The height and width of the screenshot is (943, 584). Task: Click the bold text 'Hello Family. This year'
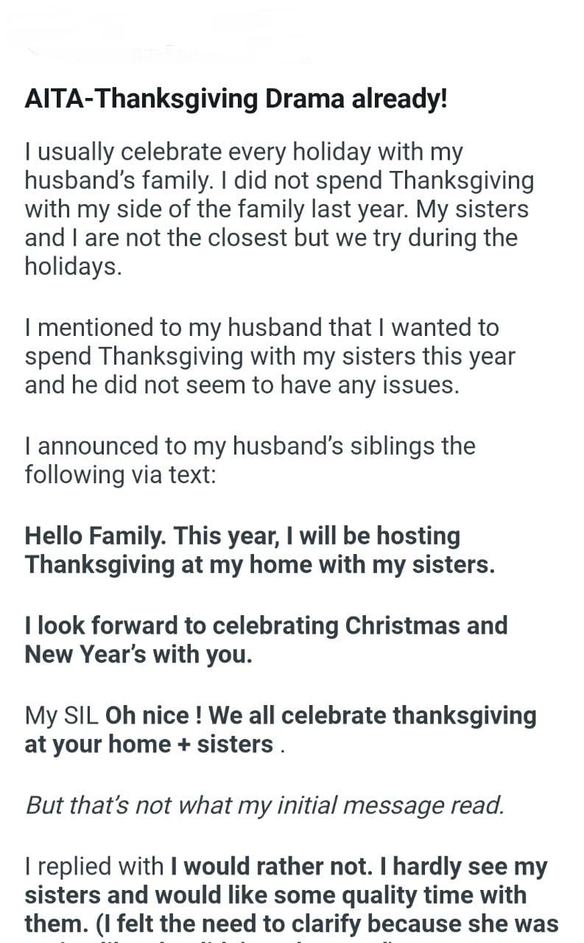[x=242, y=536]
